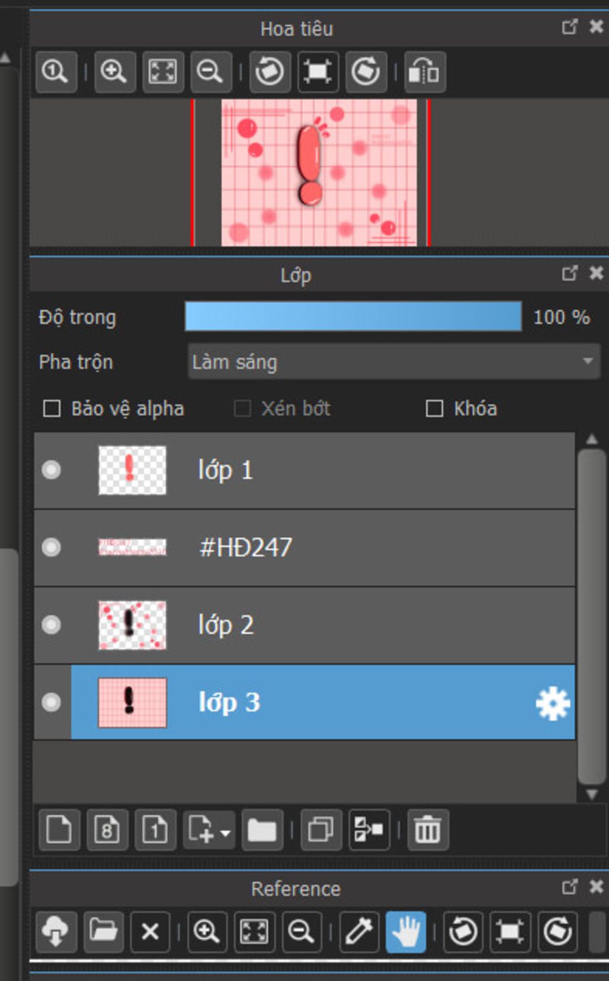Rotate the navigator view left
This screenshot has height=981, width=609.
pyautogui.click(x=269, y=72)
